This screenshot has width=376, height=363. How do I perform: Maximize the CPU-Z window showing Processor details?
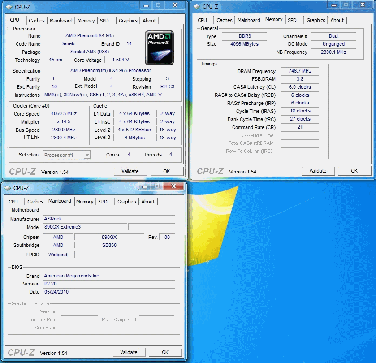pos(158,5)
